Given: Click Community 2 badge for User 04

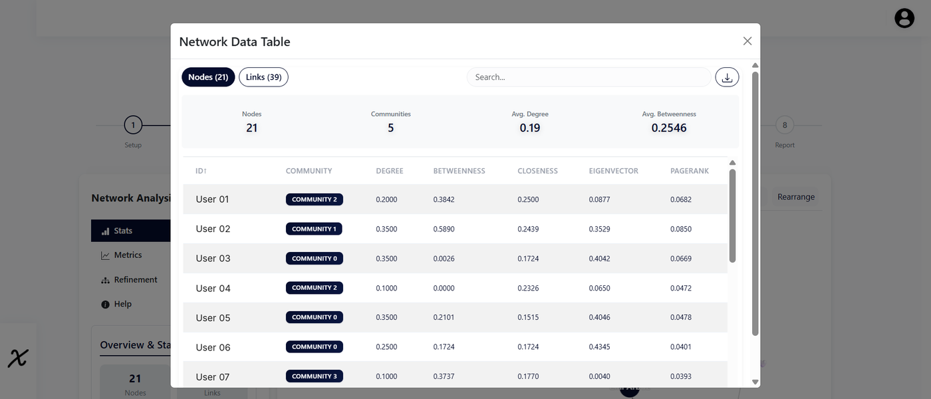Looking at the screenshot, I should click(315, 288).
